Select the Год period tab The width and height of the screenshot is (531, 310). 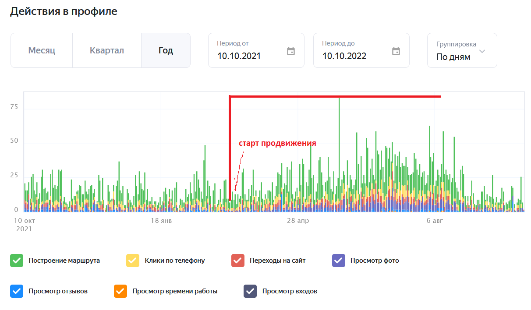[166, 50]
